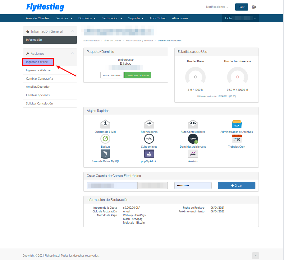284x260 pixels.
Task: Click the Uso del Disco gauge
Action: (195, 75)
